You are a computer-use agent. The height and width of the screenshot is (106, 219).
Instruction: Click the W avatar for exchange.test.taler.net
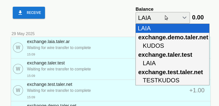coord(18,90)
